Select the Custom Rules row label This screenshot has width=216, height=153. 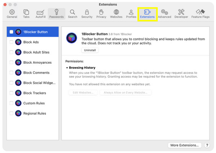point(34,103)
